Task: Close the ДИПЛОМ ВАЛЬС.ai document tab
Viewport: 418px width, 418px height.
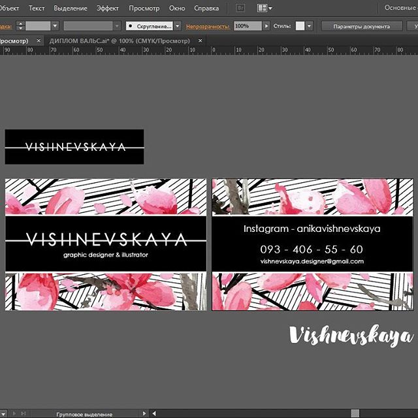Action: click(201, 40)
